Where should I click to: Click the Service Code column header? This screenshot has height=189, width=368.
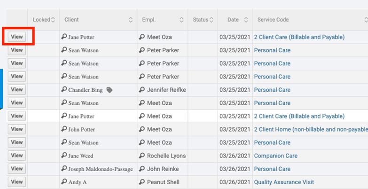(273, 20)
